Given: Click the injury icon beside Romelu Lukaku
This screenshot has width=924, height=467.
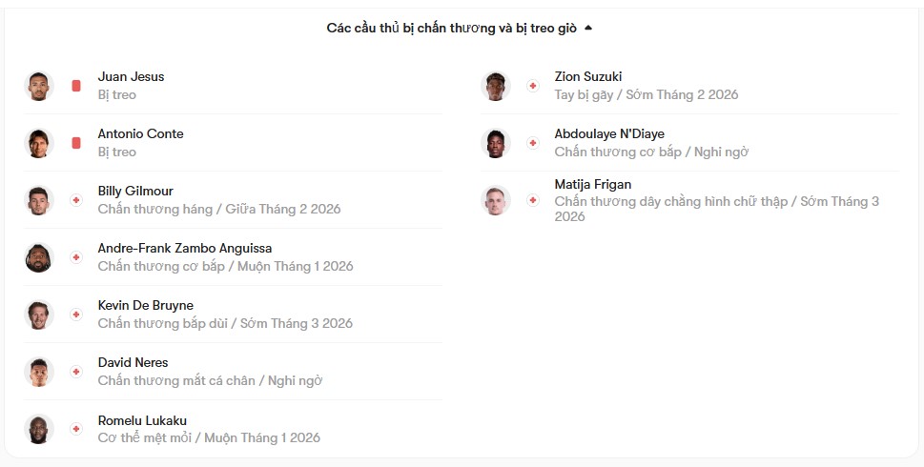Looking at the screenshot, I should [76, 429].
